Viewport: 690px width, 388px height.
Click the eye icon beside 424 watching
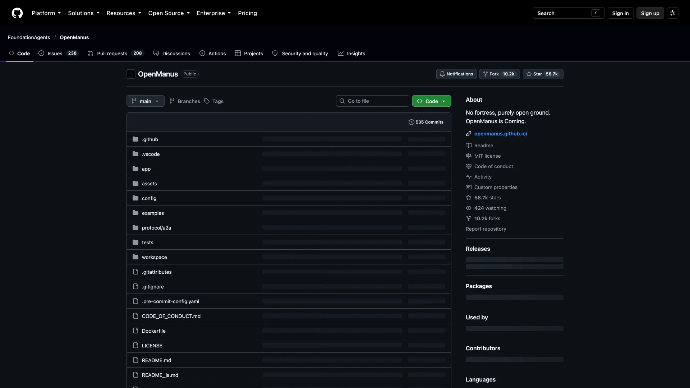[469, 208]
